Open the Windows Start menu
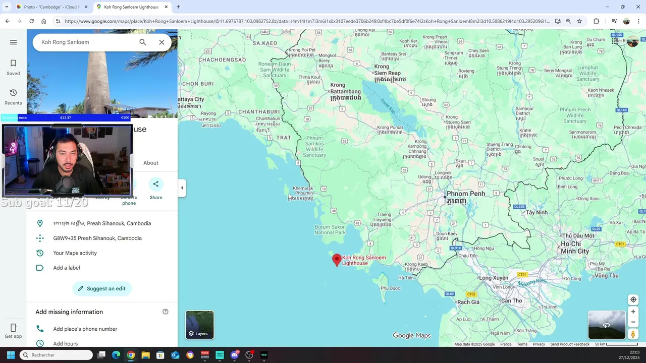646x363 pixels. [11, 355]
